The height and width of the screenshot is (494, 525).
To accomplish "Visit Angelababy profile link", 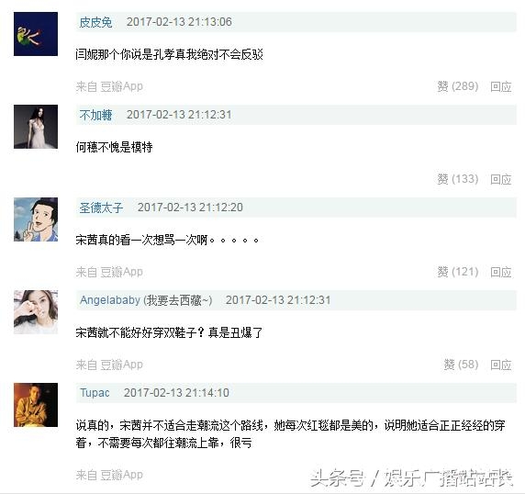I will point(110,300).
